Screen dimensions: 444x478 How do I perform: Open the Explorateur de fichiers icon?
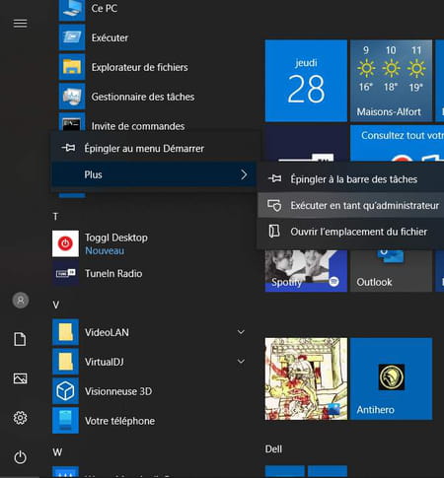pos(72,67)
